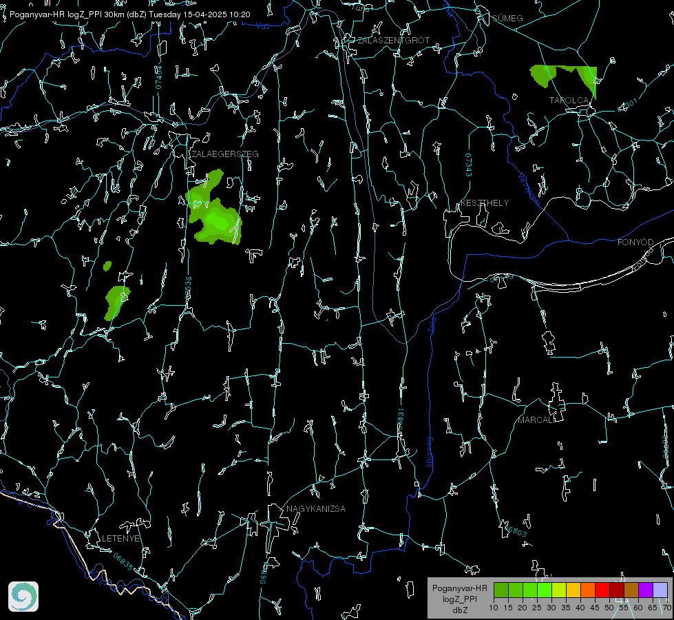Screen dimensions: 674x620
Task: Click the radar title text at top
Action: point(130,14)
